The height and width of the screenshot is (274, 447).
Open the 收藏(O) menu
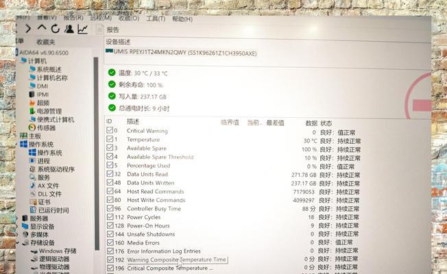[x=129, y=18]
